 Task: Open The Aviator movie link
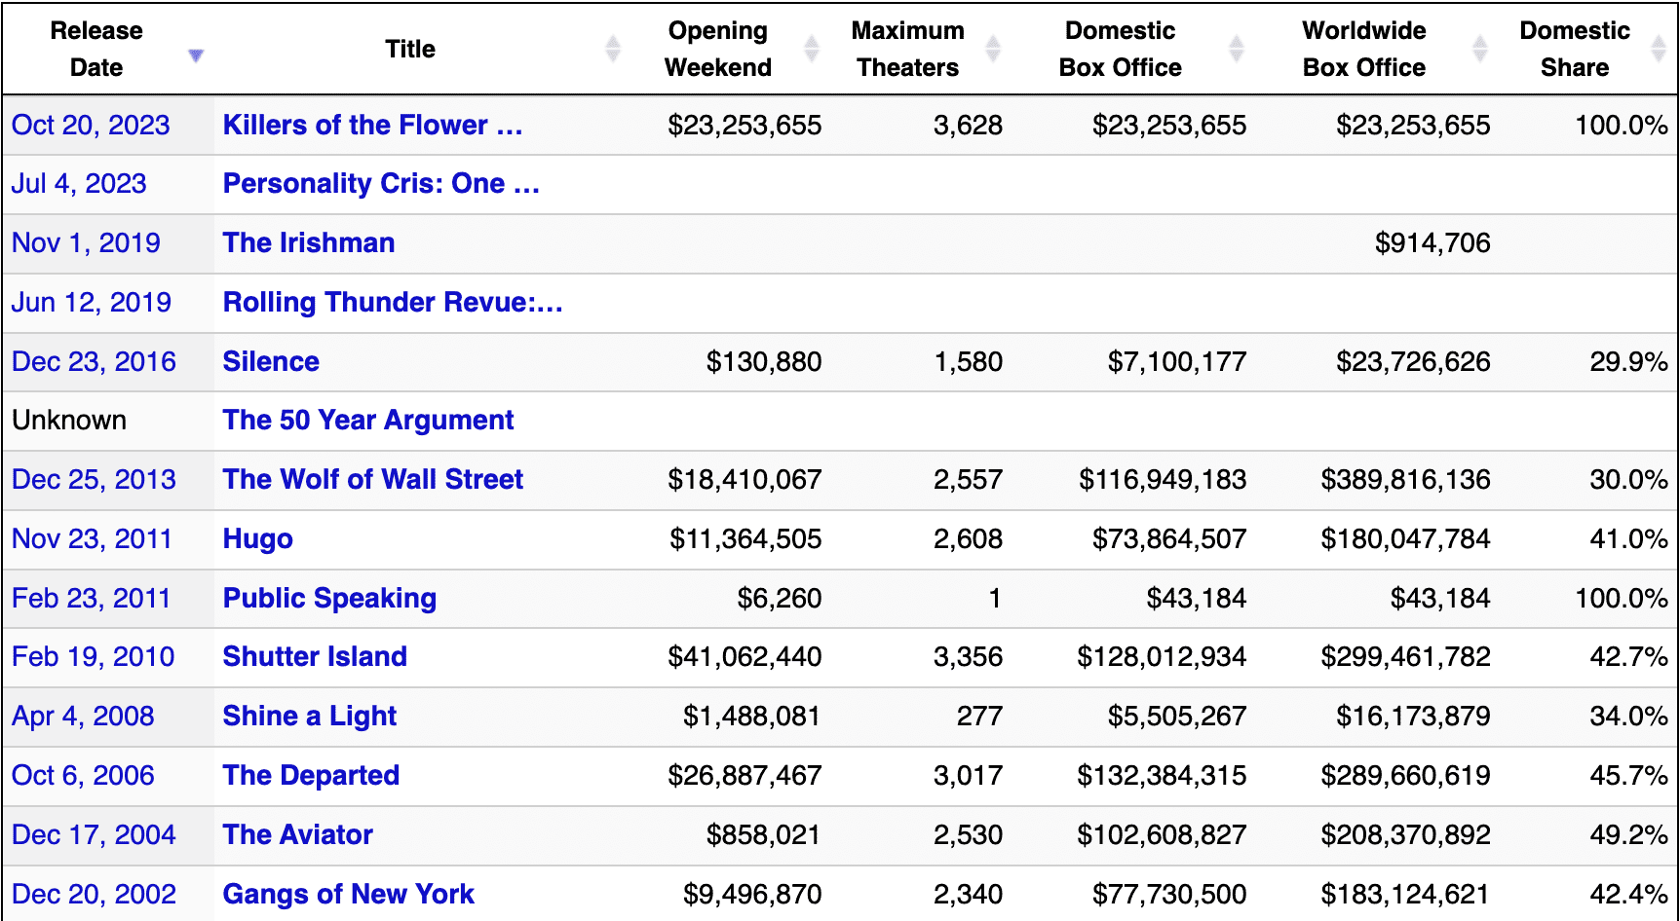[x=298, y=834]
